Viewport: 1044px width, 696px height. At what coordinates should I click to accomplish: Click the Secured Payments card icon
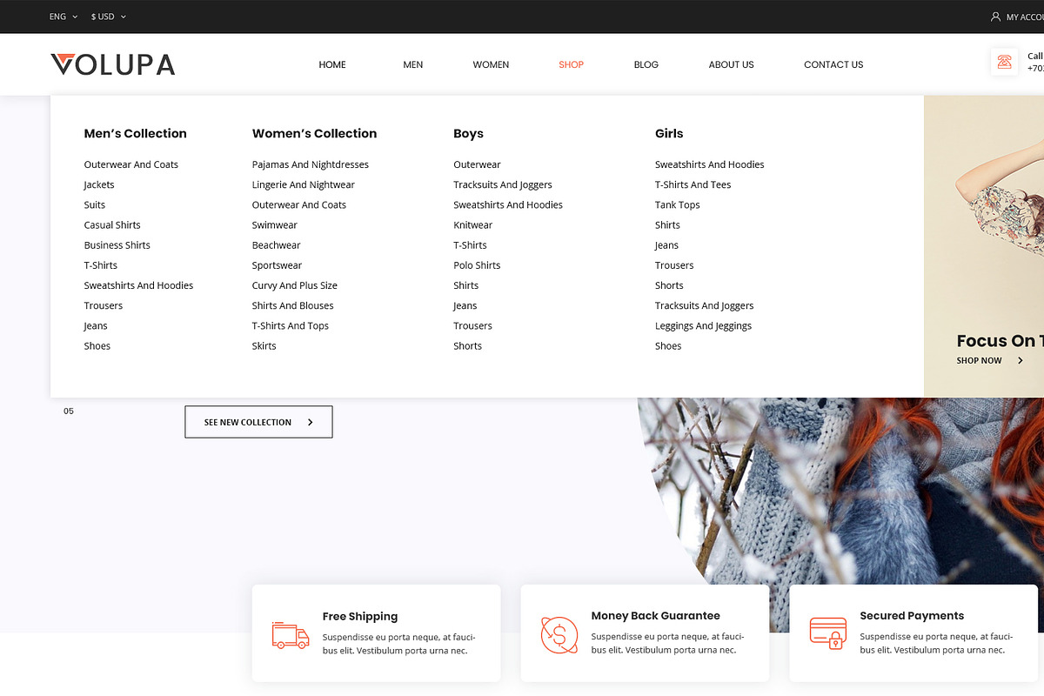pos(828,633)
